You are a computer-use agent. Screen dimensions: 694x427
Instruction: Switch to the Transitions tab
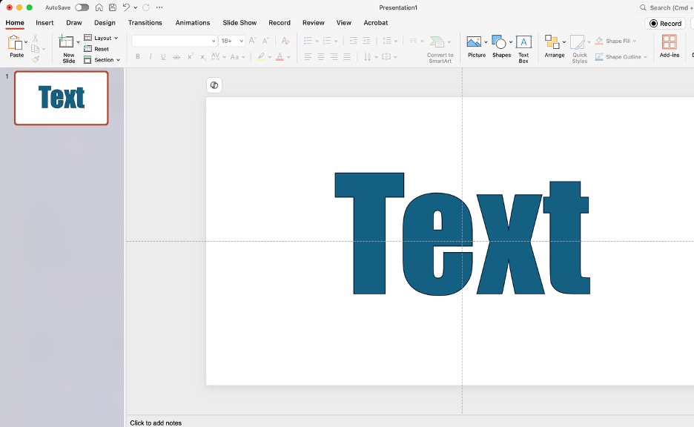coord(145,23)
